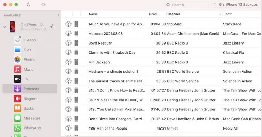The image size is (262, 137).
Task: Open the Ringtones section
Action: (x=31, y=99)
